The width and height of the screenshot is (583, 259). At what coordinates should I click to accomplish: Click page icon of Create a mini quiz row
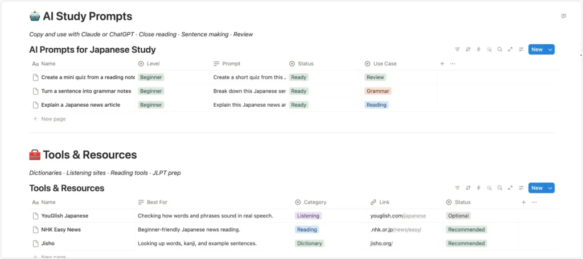click(36, 78)
